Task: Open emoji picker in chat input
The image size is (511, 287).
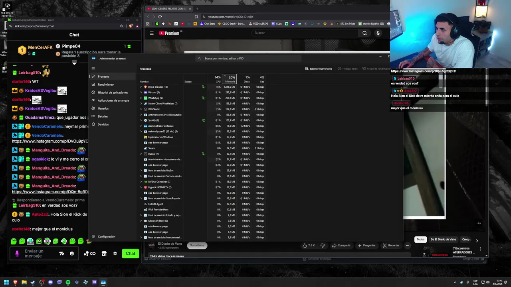Action: pyautogui.click(x=72, y=254)
